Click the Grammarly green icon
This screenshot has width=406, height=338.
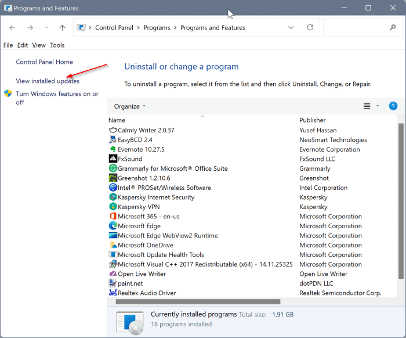(113, 168)
